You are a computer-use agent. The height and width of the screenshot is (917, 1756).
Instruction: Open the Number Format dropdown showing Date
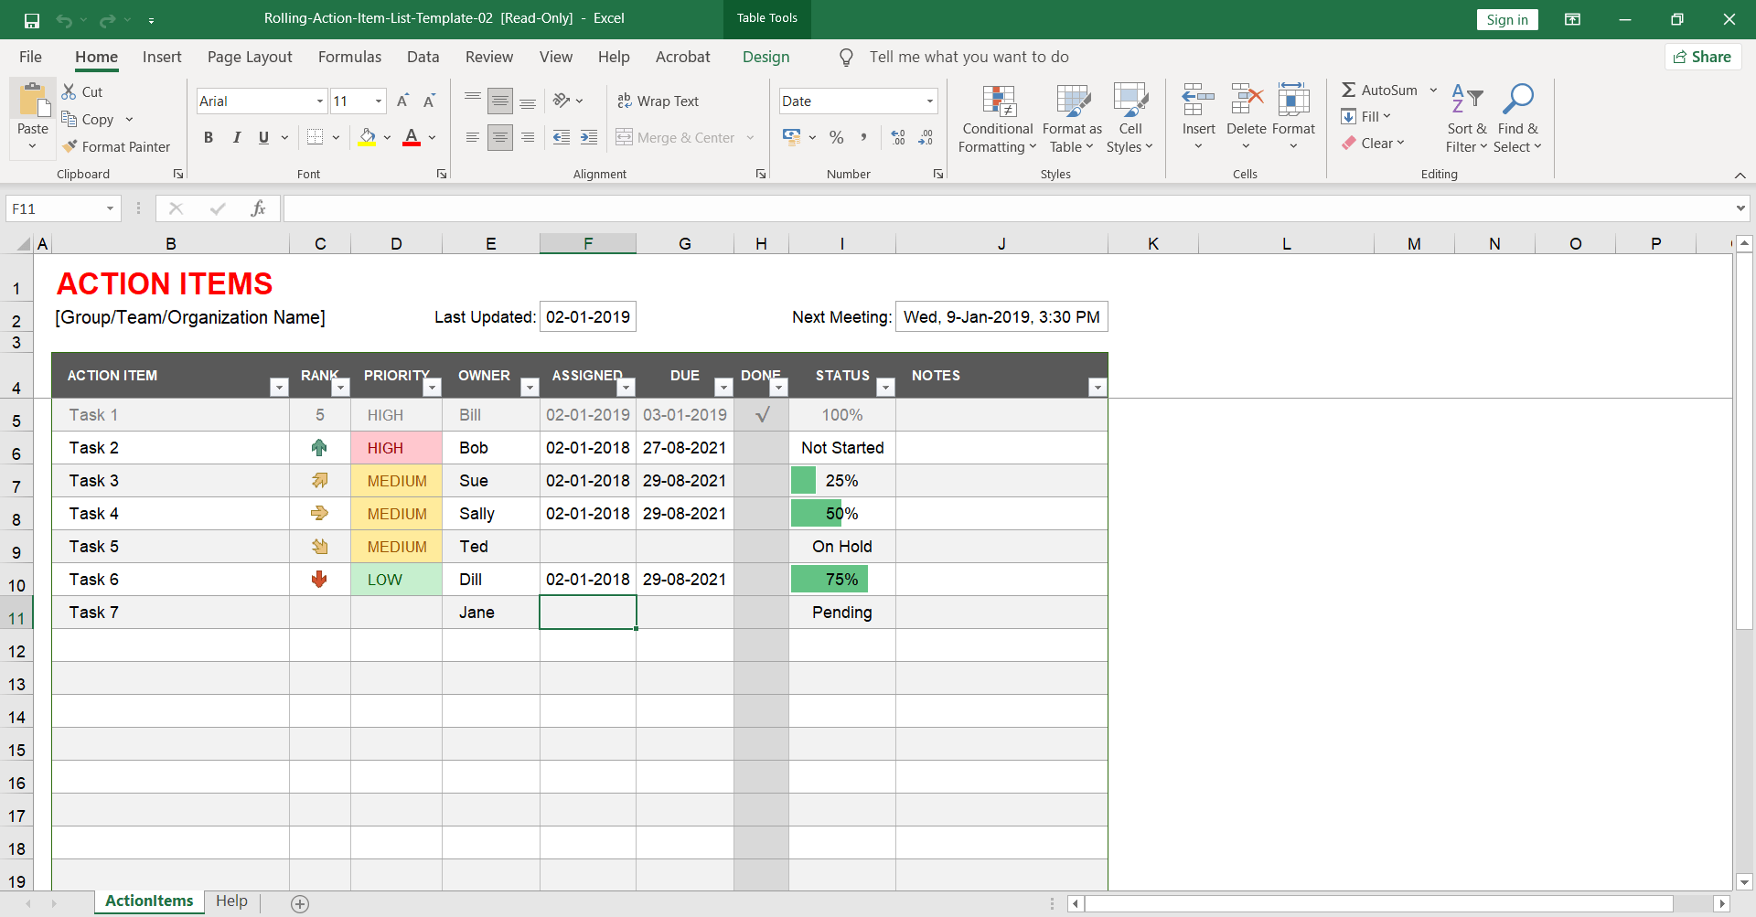[x=929, y=101]
